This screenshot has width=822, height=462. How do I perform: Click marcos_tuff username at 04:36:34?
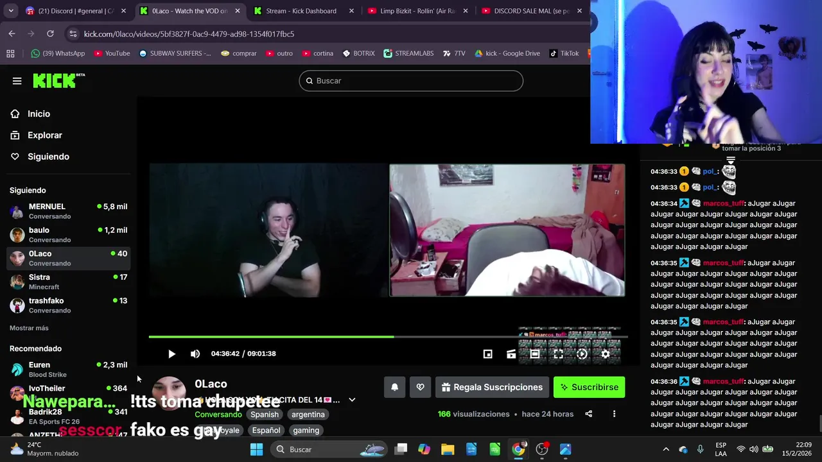pyautogui.click(x=723, y=203)
